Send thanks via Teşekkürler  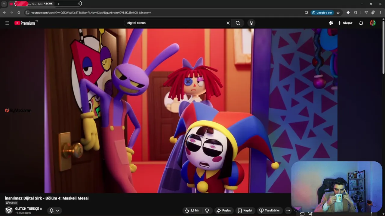[269, 211]
